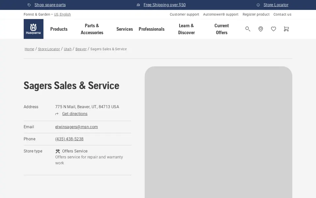Click the tag icon beside Shop spare parts

pyautogui.click(x=29, y=5)
